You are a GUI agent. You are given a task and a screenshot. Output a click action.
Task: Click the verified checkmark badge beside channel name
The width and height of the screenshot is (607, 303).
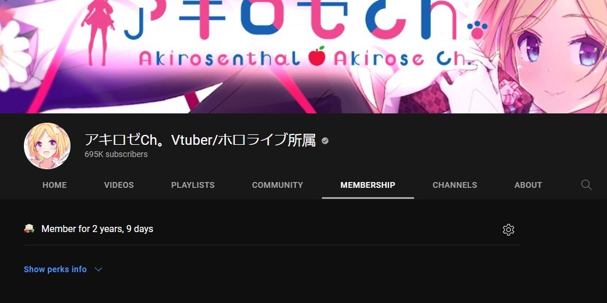(325, 141)
